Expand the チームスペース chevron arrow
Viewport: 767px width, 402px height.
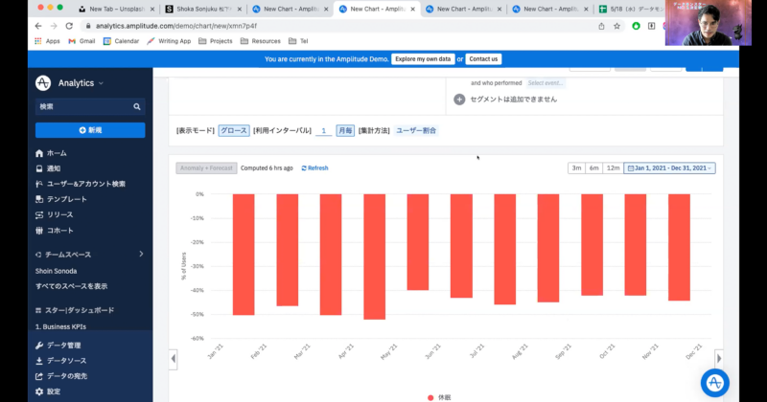pos(141,254)
